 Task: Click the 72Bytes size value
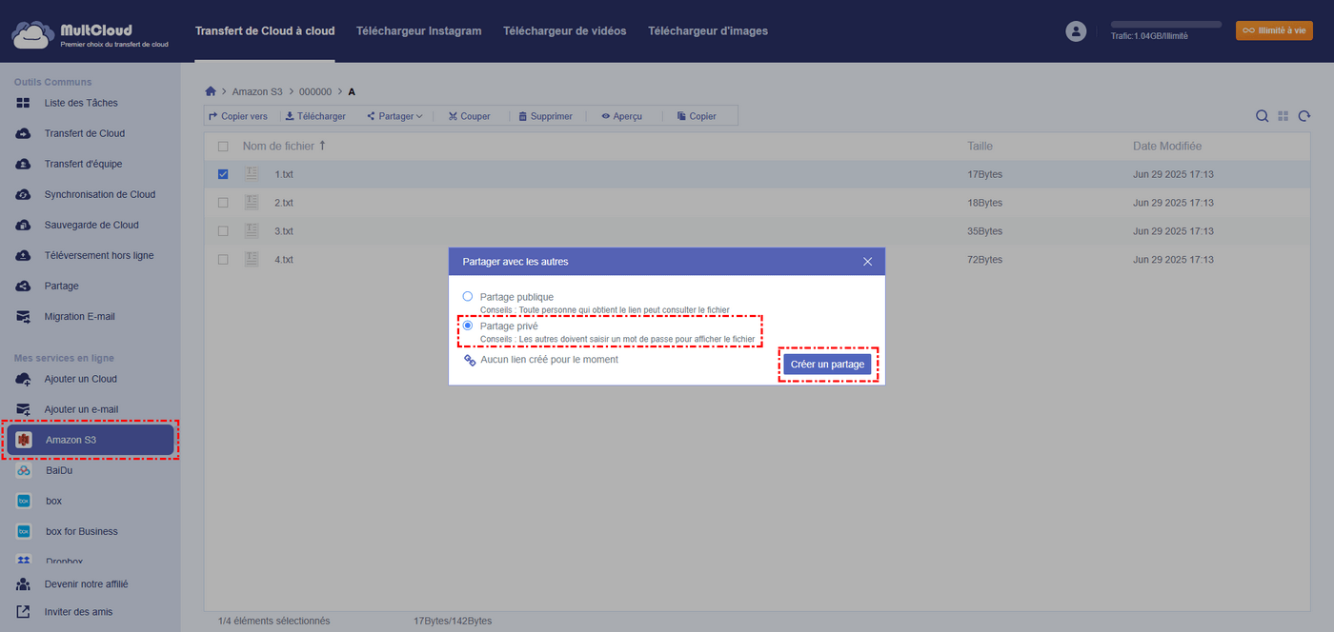tap(985, 259)
